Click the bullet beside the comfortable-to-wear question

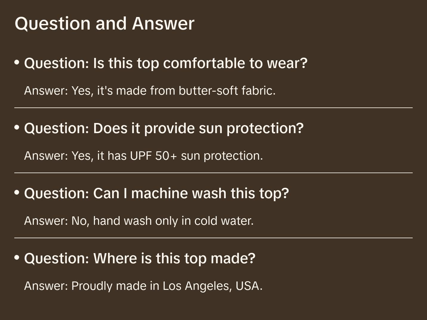(x=17, y=62)
